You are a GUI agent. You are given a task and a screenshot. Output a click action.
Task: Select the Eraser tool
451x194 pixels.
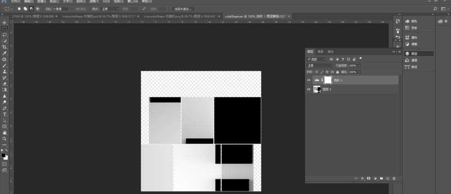coord(5,84)
